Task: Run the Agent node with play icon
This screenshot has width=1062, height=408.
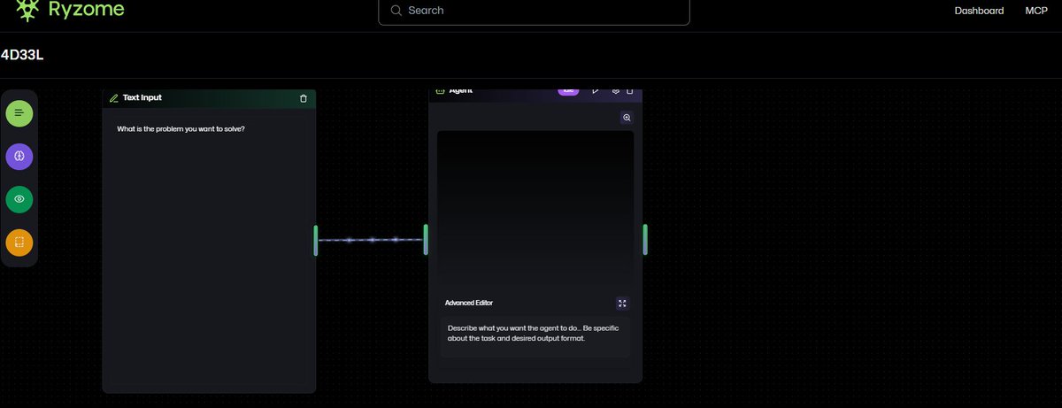Action: pos(596,90)
